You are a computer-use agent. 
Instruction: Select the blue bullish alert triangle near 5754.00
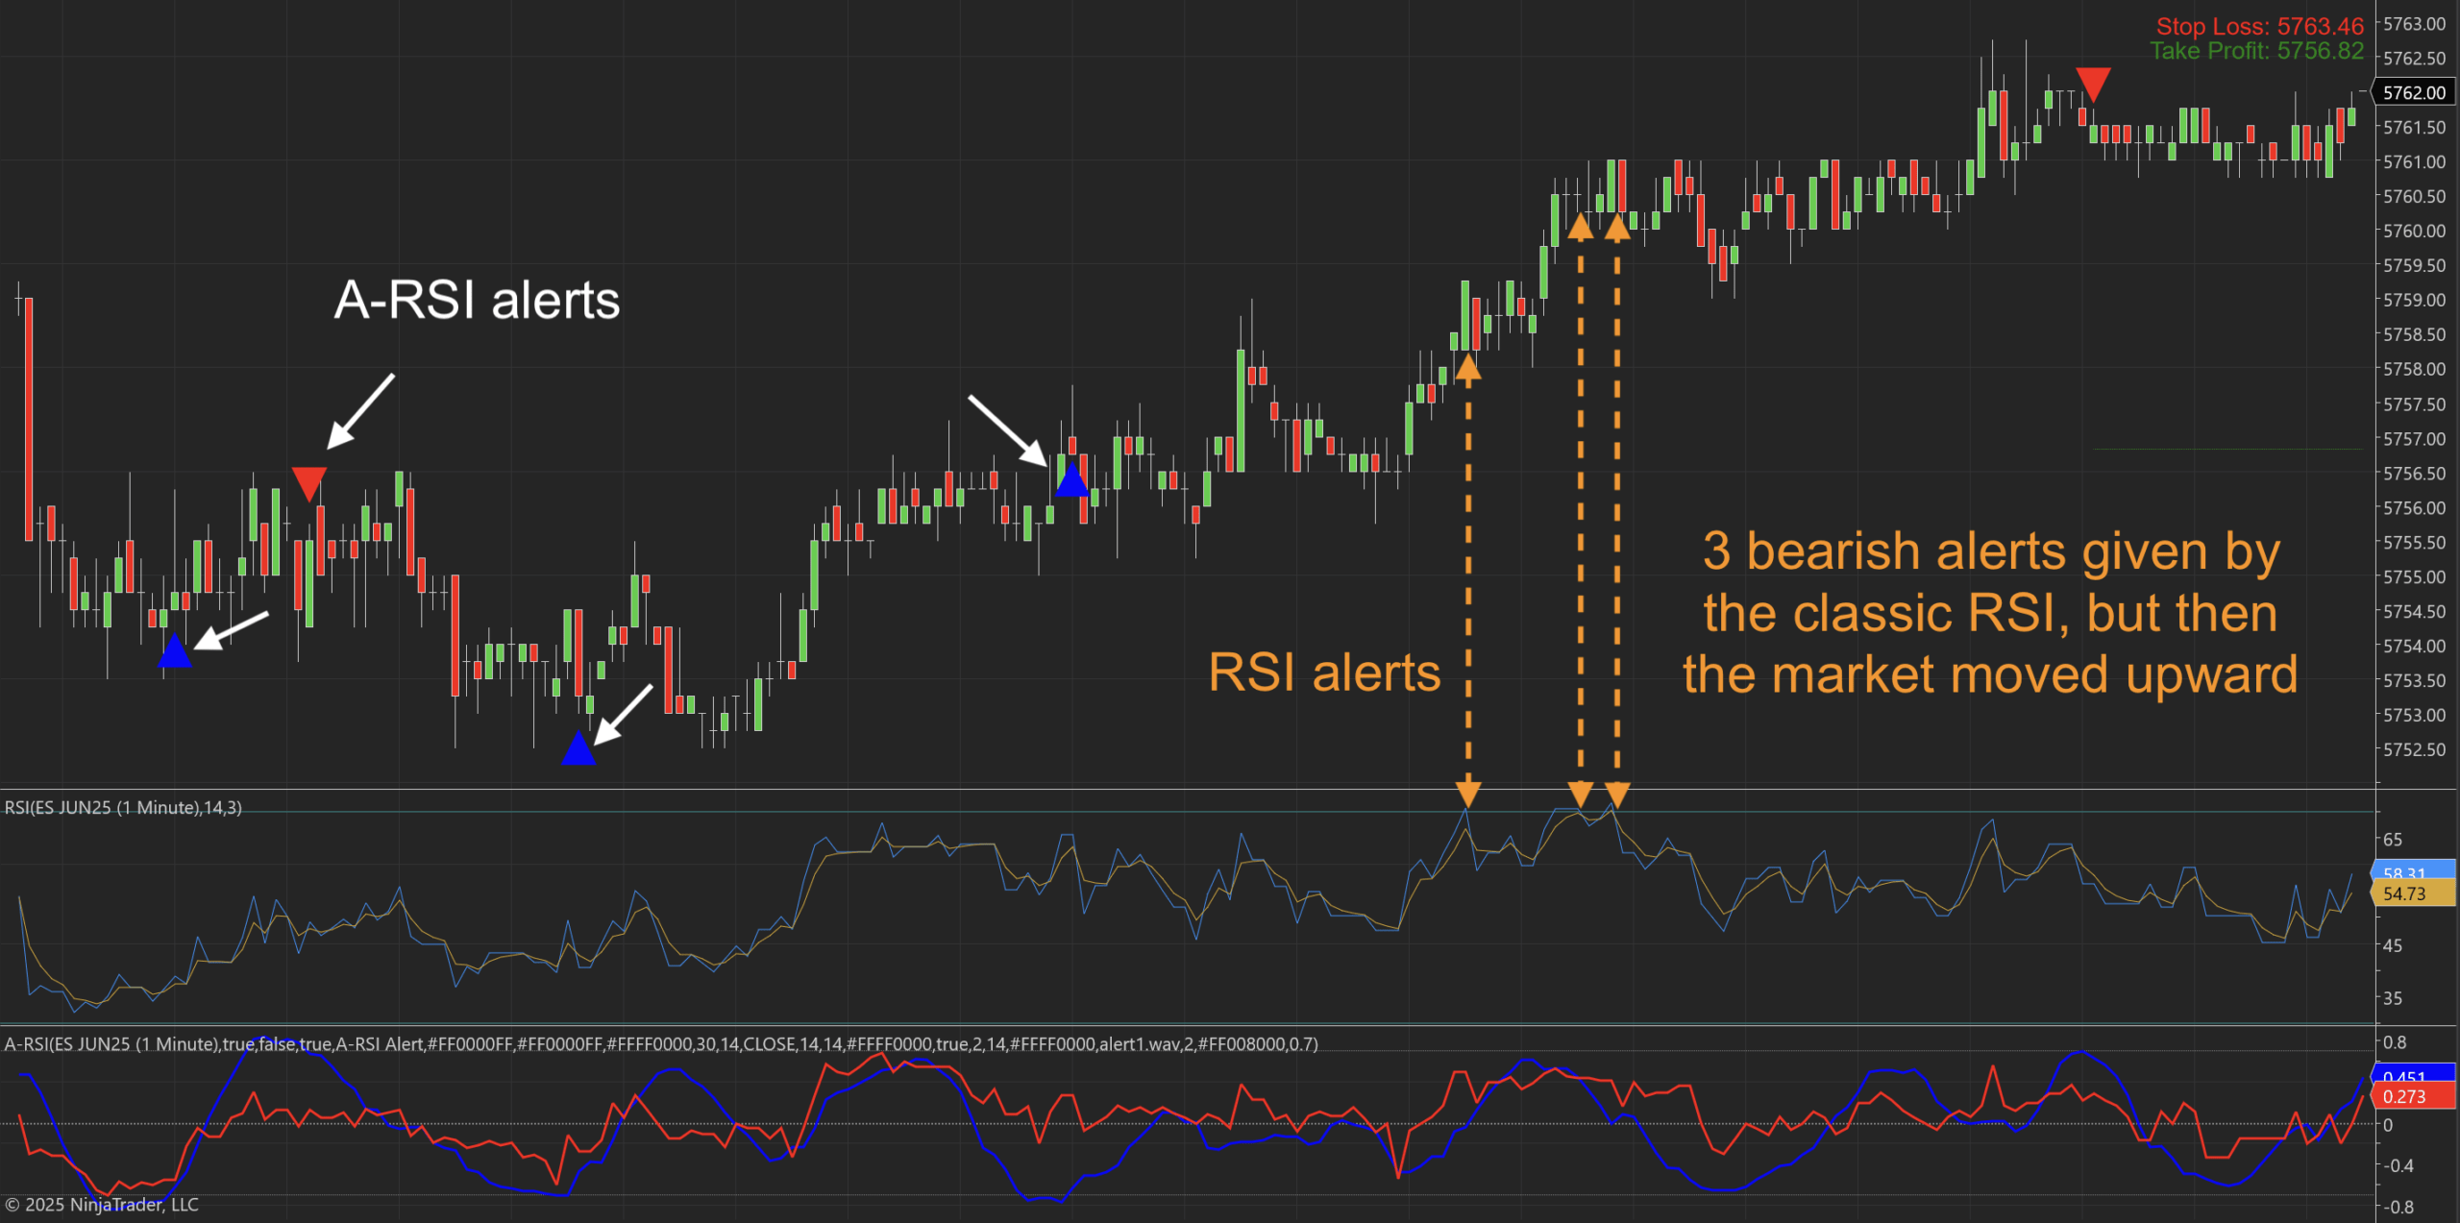click(x=175, y=650)
